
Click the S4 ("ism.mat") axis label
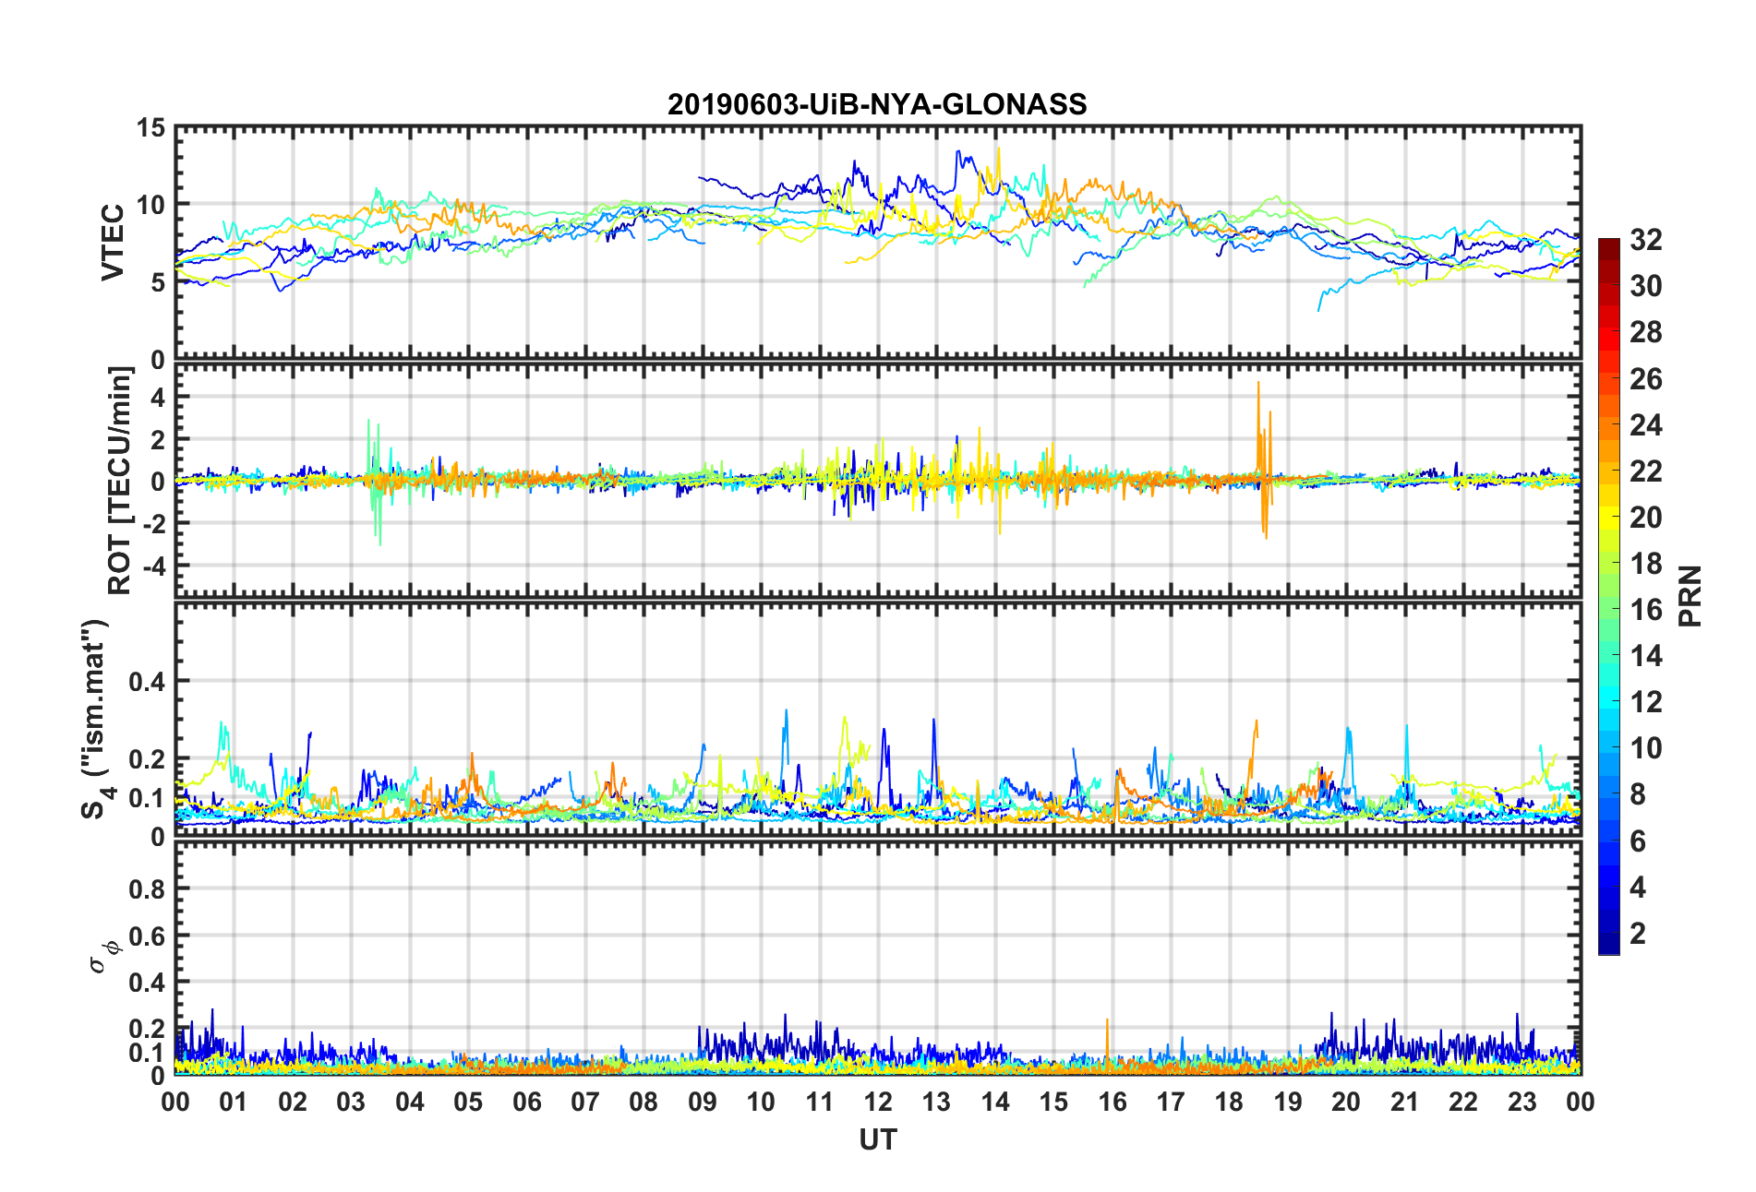[x=95, y=720]
